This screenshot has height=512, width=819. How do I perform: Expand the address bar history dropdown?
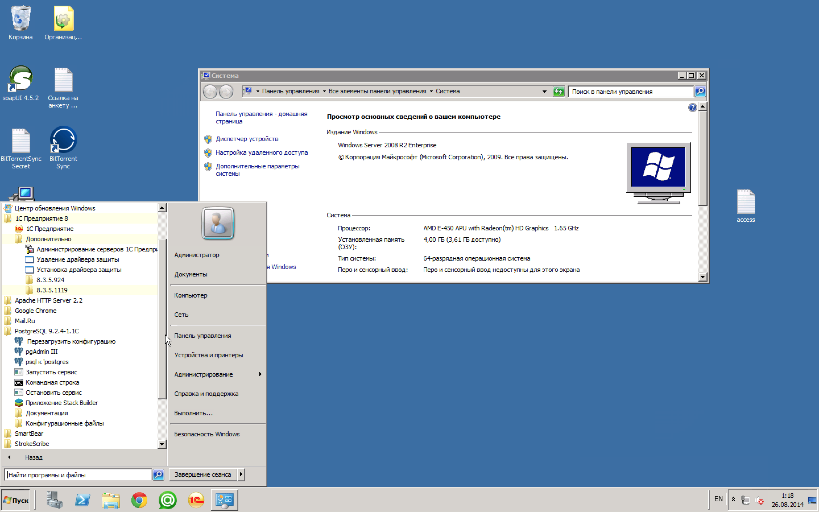pos(544,91)
